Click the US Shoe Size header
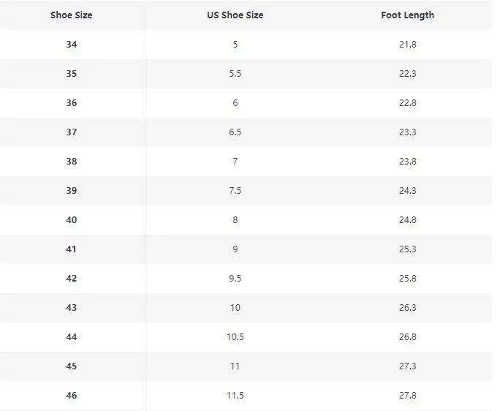 click(235, 15)
